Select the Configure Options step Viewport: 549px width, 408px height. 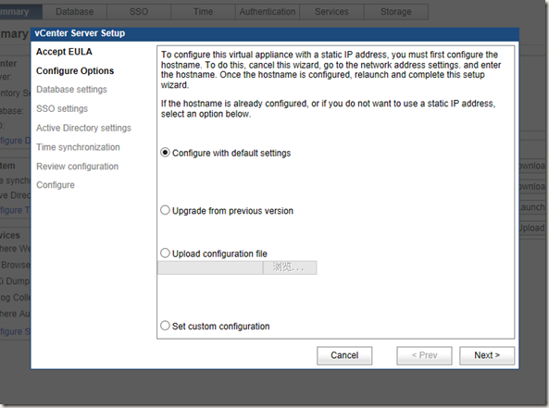75,71
